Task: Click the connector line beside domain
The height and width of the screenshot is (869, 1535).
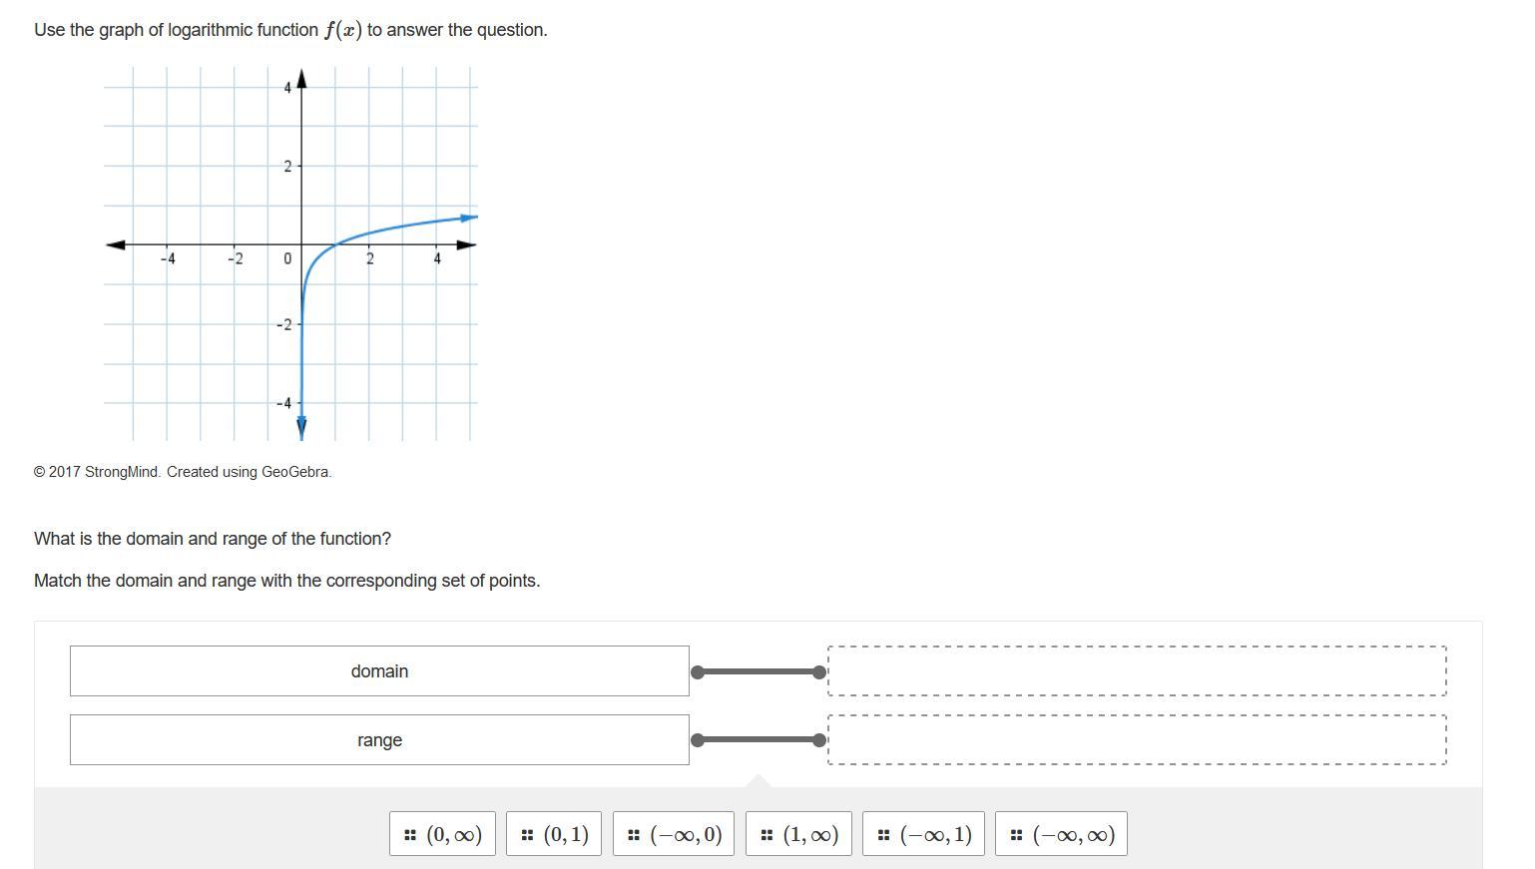Action: [x=759, y=672]
